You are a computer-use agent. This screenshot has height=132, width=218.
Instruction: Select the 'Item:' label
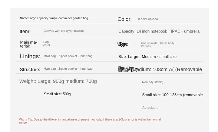click(25, 32)
